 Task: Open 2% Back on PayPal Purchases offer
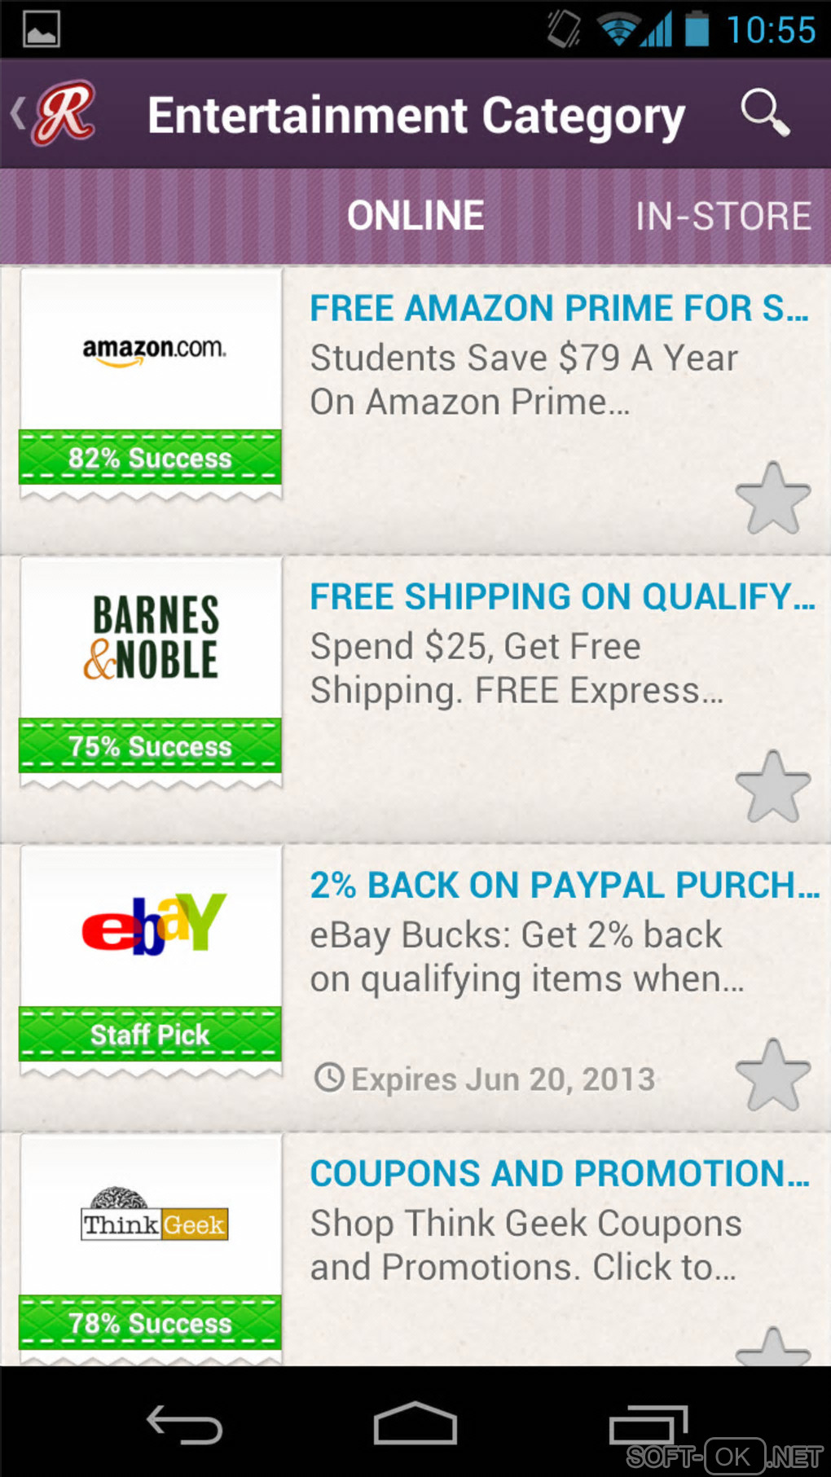(x=565, y=886)
